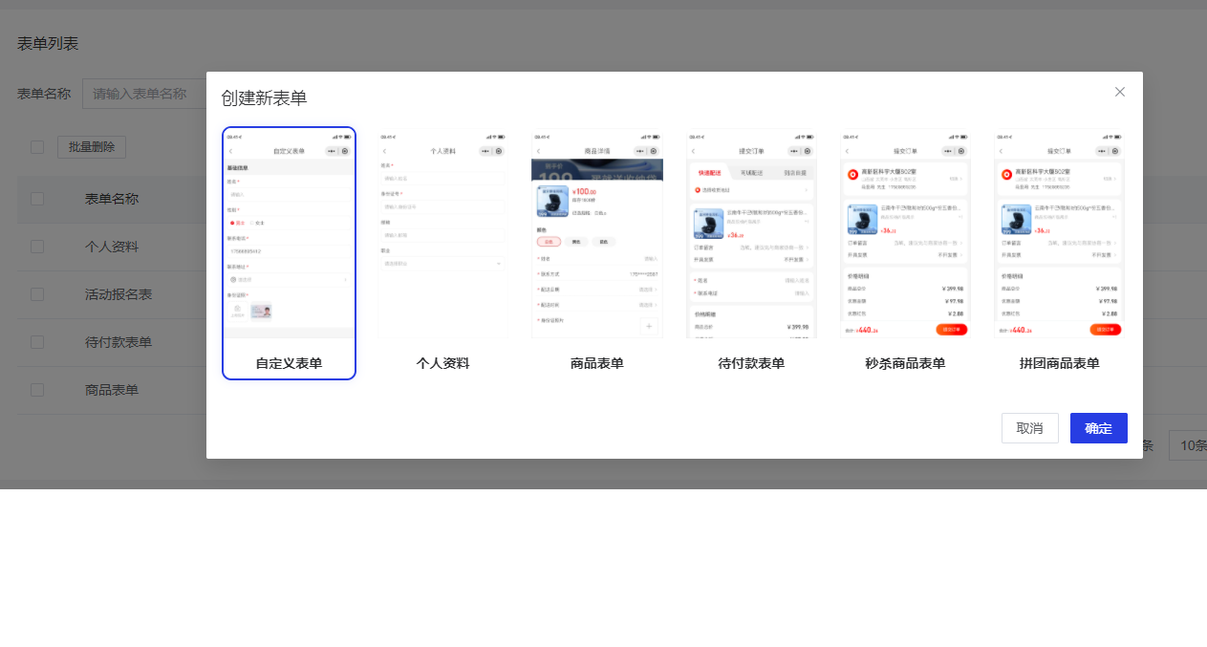
Task: Tick the 商品表单 row checkbox
Action: (x=37, y=390)
